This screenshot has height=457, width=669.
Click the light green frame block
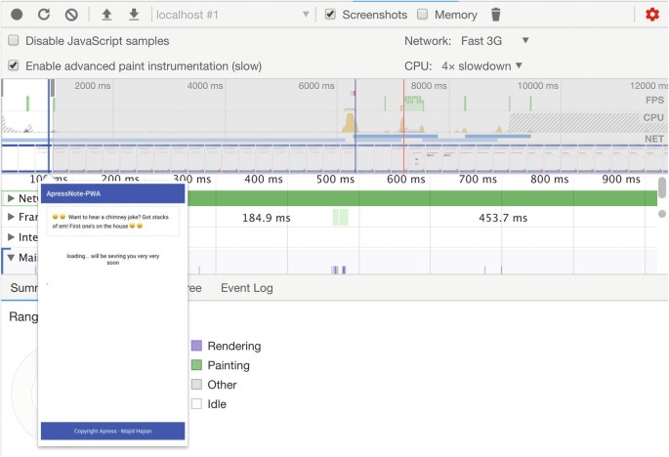341,217
